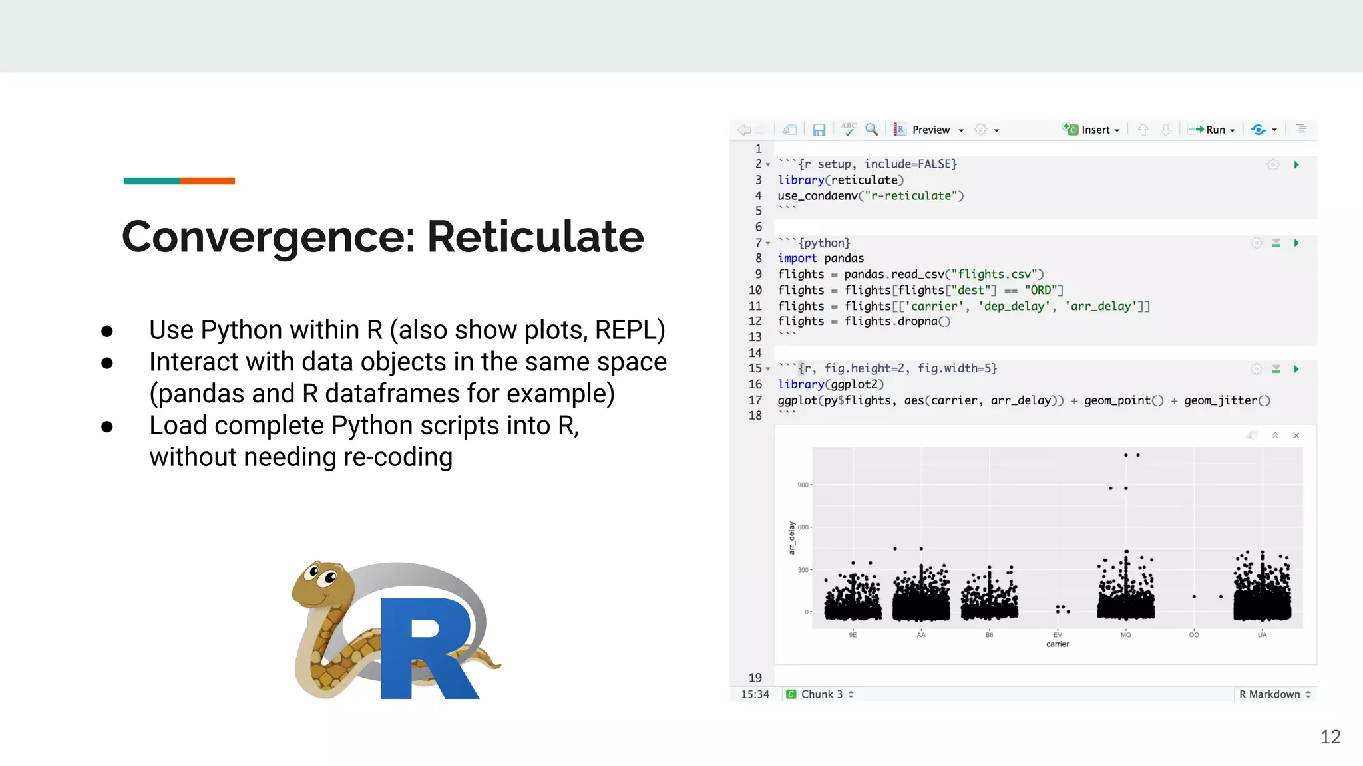This screenshot has height=766, width=1363.
Task: Click the flights["dest"] == "ORD" filter line
Action: pos(920,290)
